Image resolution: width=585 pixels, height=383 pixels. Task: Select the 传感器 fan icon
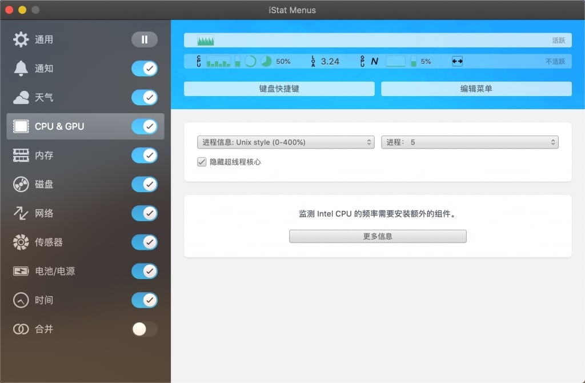point(21,242)
